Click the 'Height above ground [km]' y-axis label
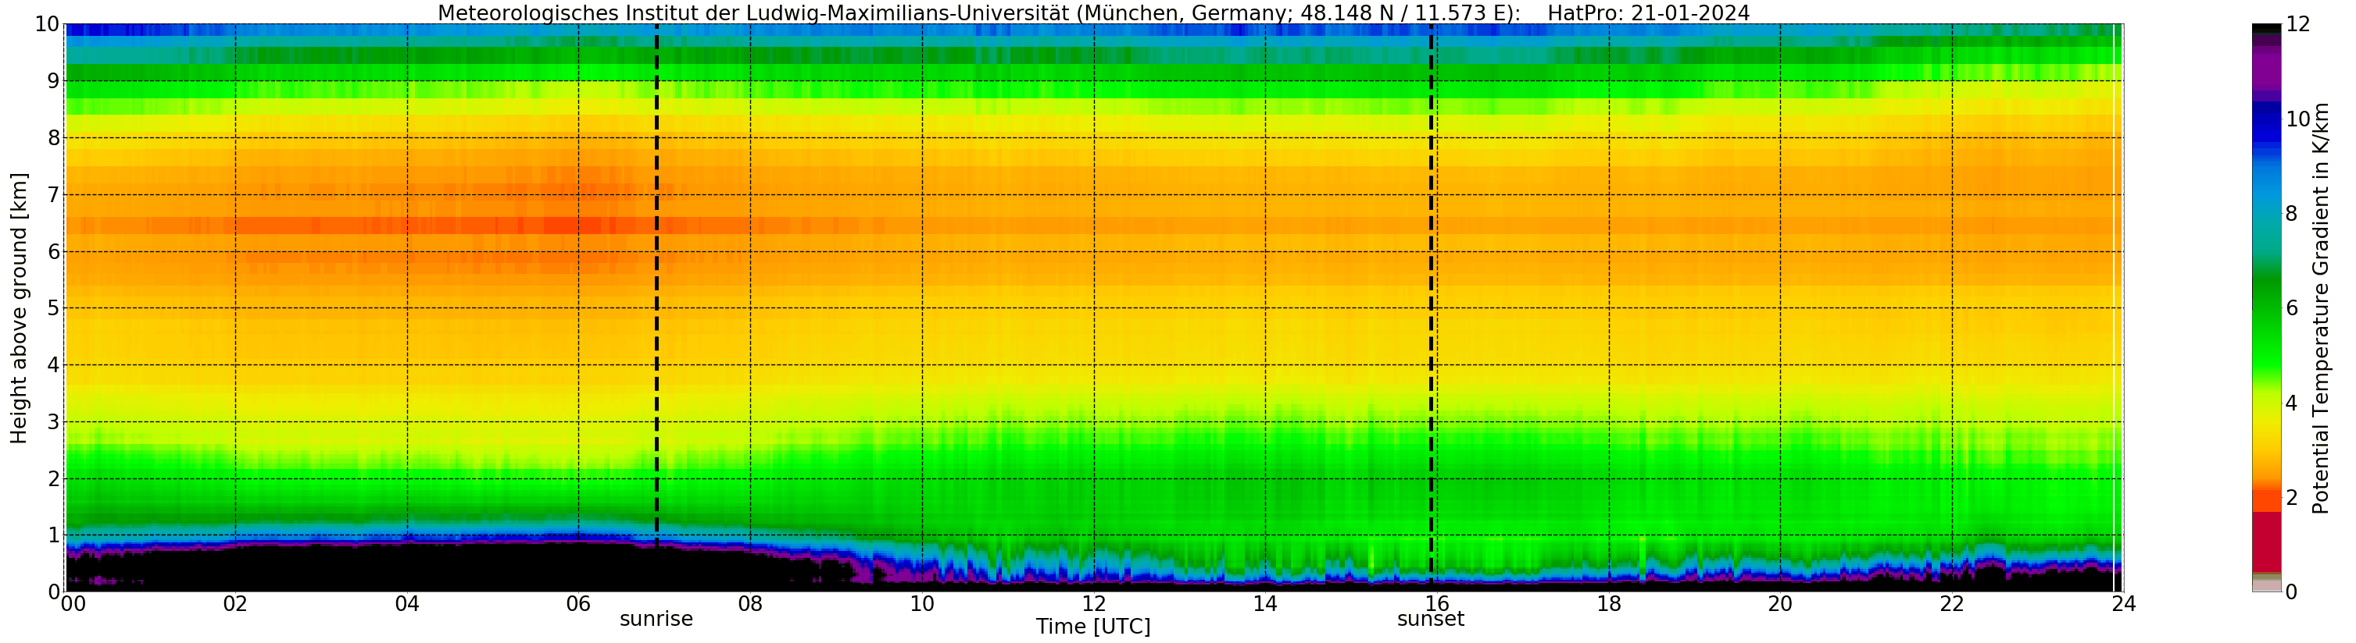This screenshot has width=2356, height=643. (x=20, y=307)
